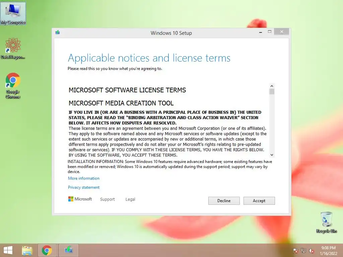
Task: Click the Support link
Action: pyautogui.click(x=108, y=199)
